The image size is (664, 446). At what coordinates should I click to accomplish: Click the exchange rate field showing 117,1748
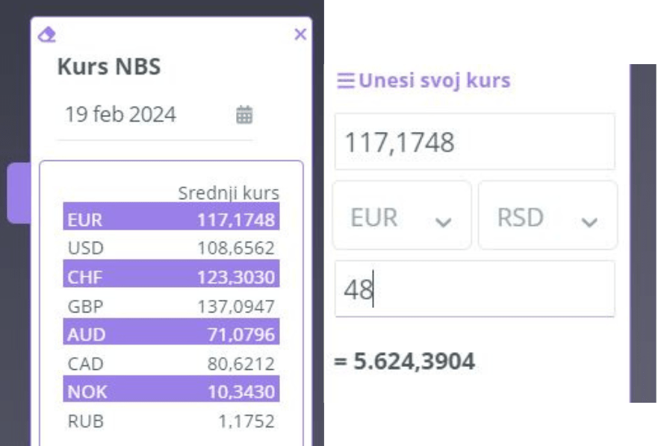point(475,142)
